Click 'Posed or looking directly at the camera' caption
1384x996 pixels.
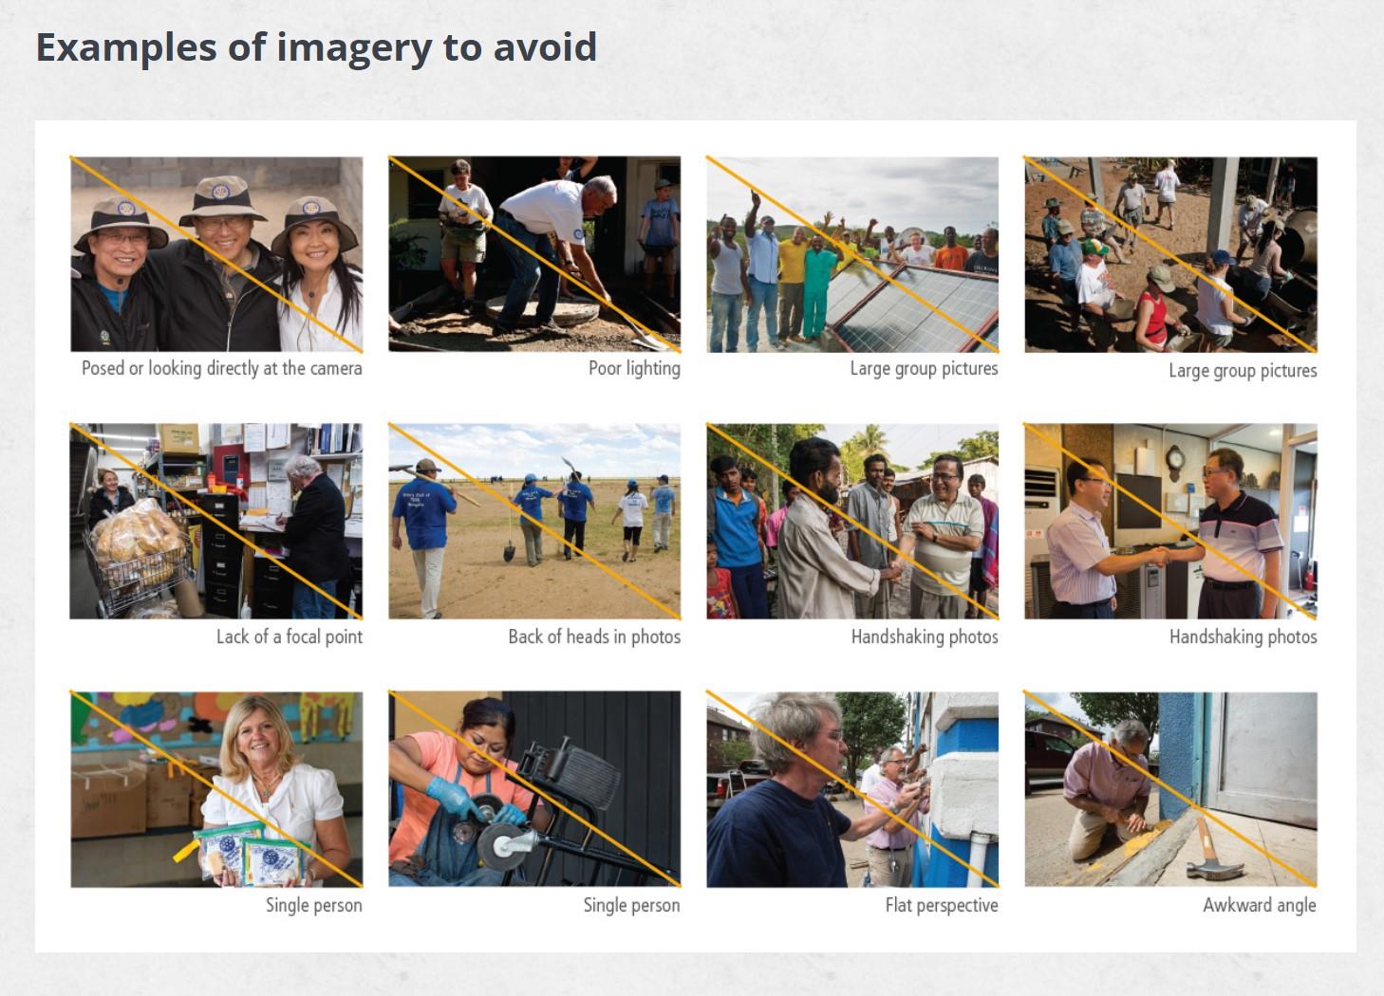pyautogui.click(x=222, y=368)
